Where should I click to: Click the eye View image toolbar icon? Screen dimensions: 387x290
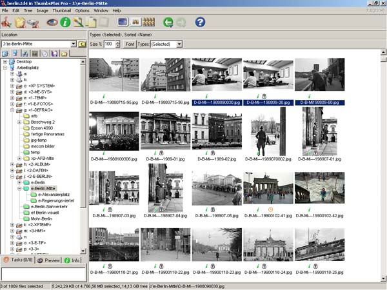coord(51,22)
